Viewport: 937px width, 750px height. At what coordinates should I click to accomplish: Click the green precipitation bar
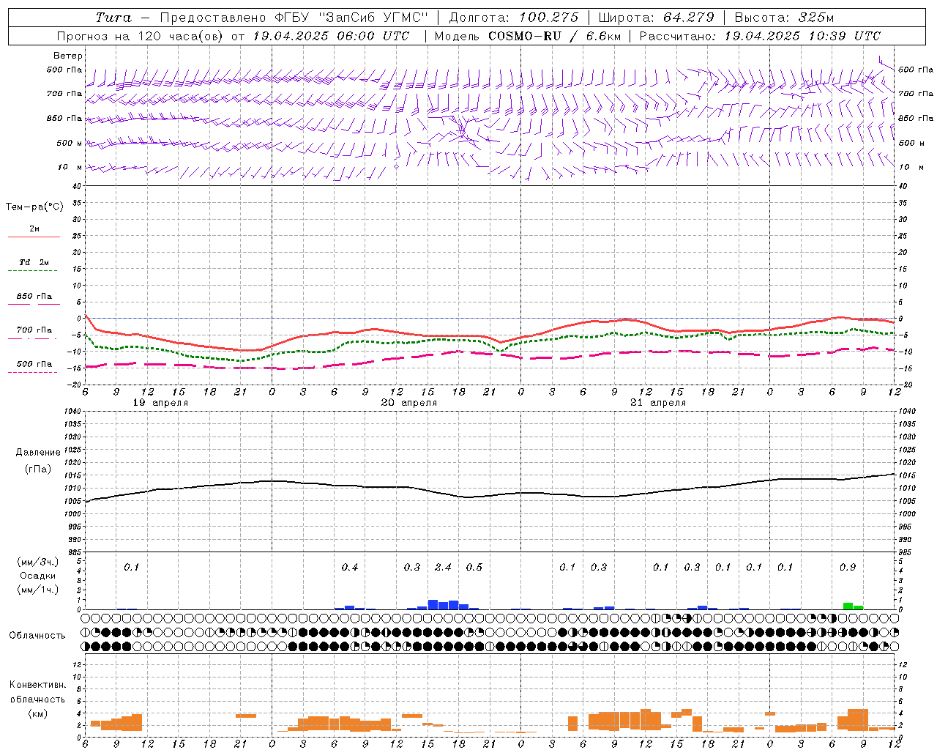coord(853,606)
